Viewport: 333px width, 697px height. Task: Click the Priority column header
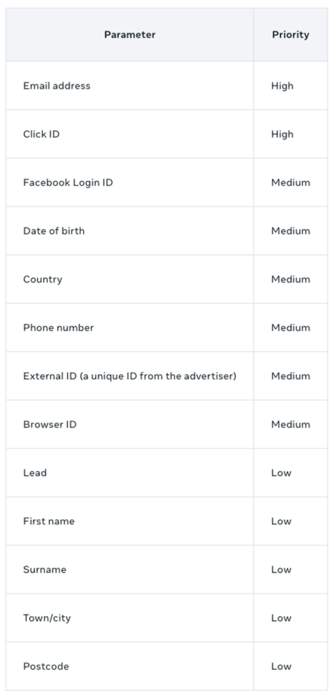click(290, 35)
